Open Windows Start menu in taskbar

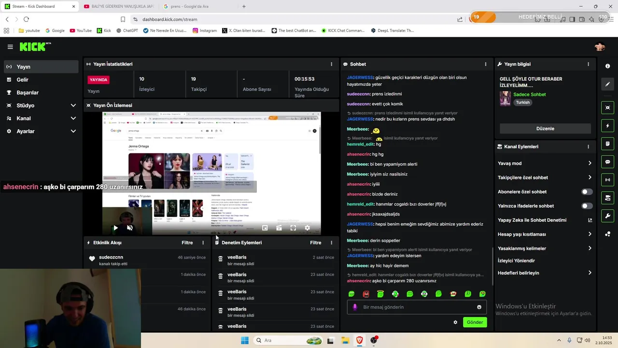(244, 340)
